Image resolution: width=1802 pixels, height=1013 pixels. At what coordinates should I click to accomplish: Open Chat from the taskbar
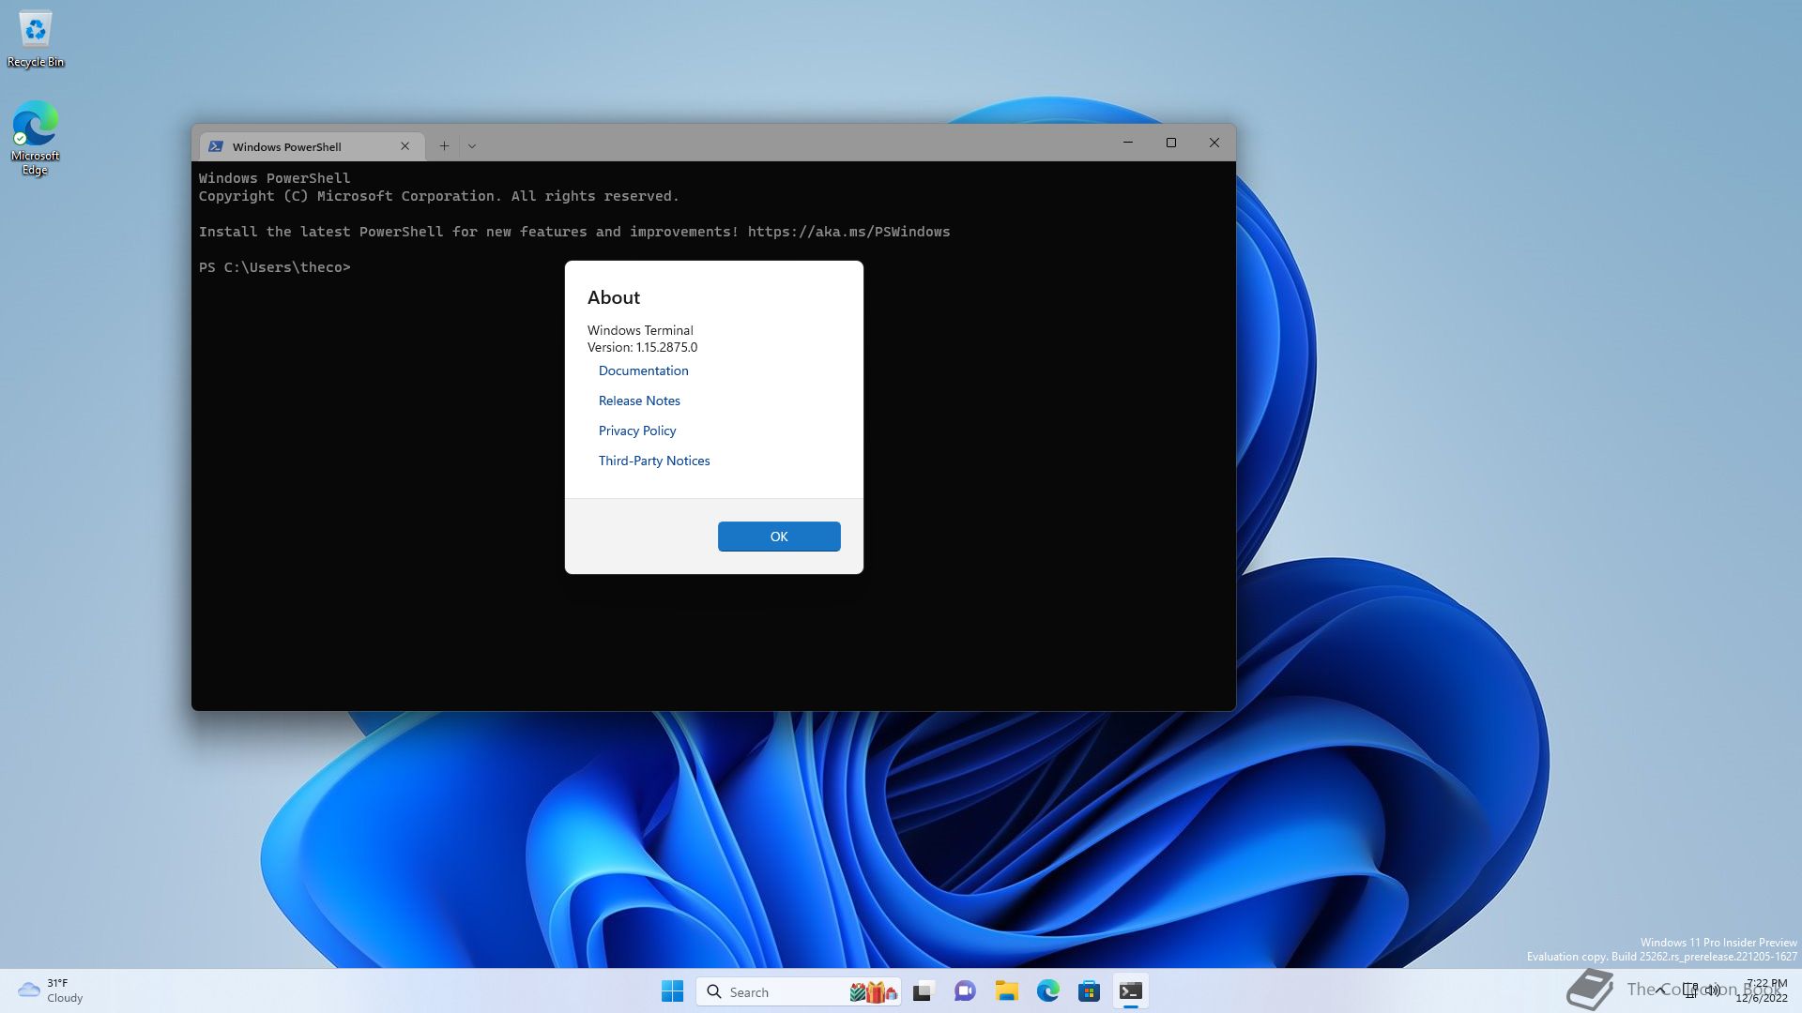(x=965, y=991)
